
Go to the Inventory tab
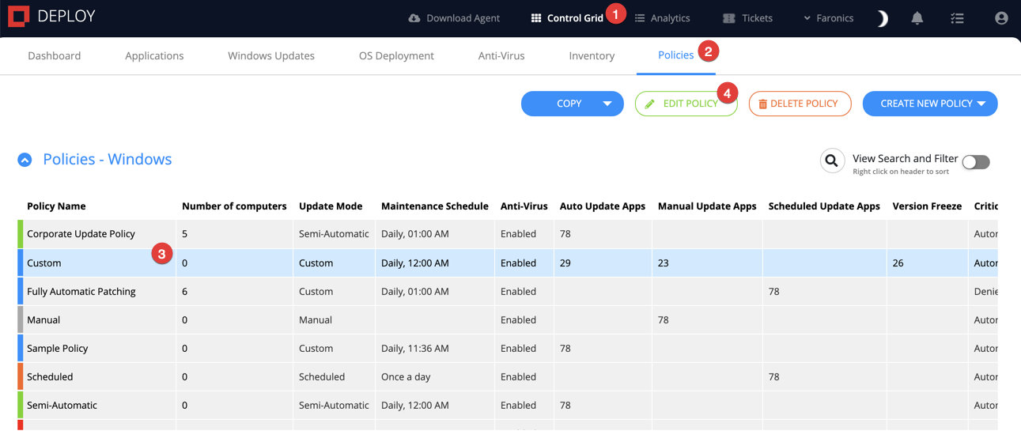(592, 55)
